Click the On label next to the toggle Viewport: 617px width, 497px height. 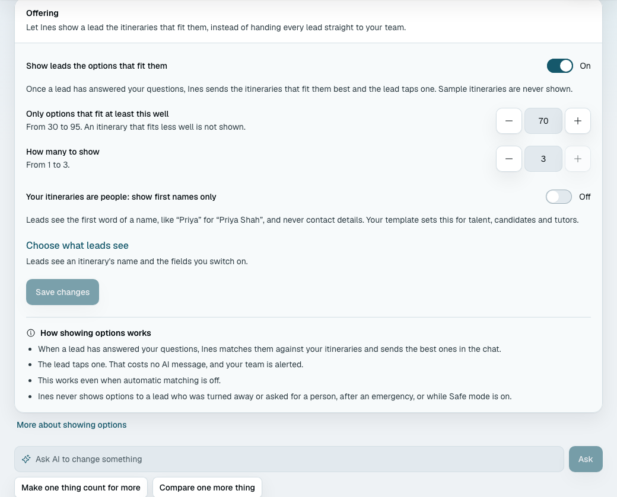point(585,66)
